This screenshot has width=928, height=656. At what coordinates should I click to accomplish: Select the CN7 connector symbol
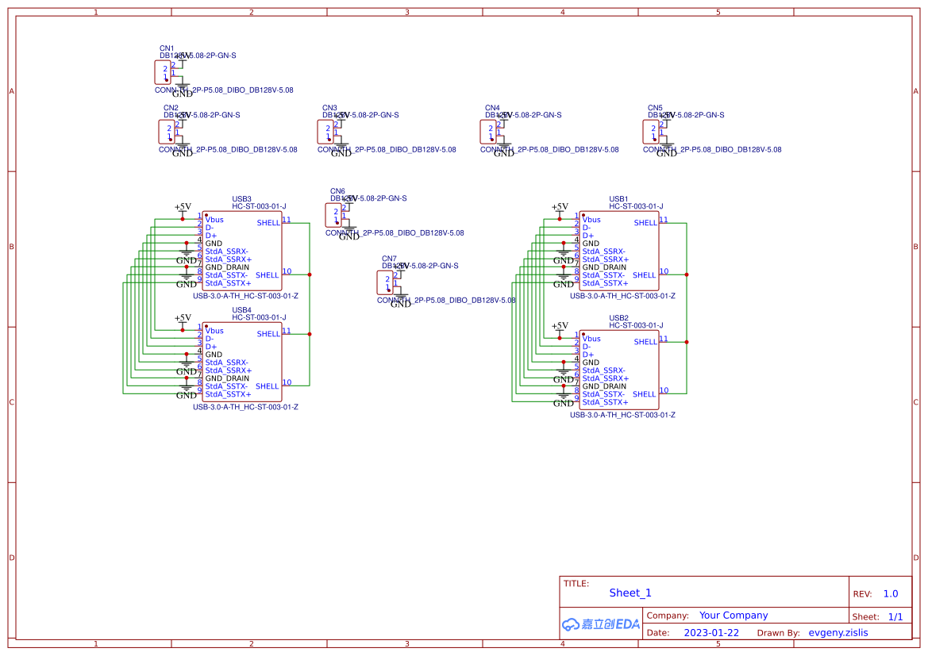tap(385, 282)
